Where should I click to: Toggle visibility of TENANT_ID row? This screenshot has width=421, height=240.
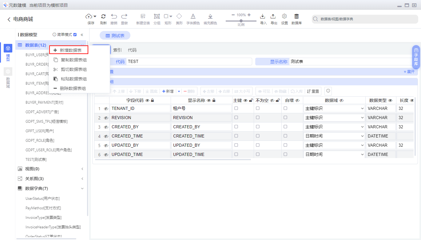click(106, 109)
